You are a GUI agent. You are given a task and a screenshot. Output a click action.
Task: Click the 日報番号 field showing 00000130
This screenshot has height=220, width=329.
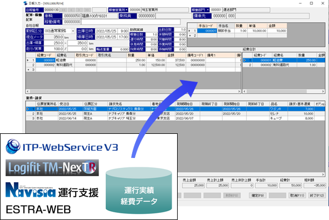point(52,10)
